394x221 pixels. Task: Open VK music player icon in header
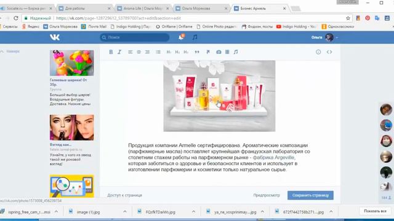click(x=195, y=37)
